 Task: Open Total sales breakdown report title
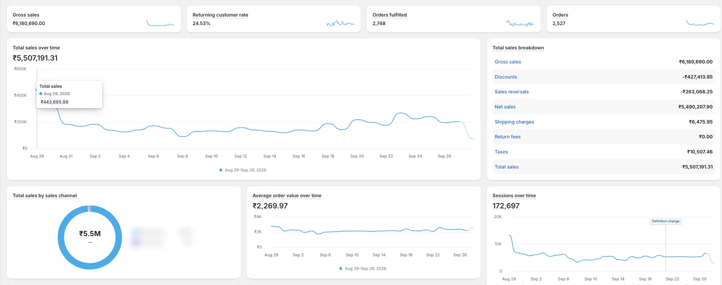click(x=518, y=48)
